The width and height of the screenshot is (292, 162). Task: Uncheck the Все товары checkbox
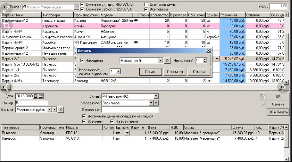tap(146, 9)
